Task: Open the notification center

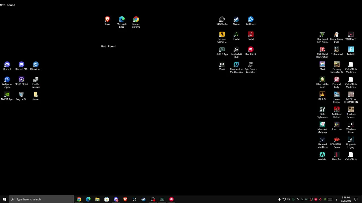Action: click(x=356, y=199)
